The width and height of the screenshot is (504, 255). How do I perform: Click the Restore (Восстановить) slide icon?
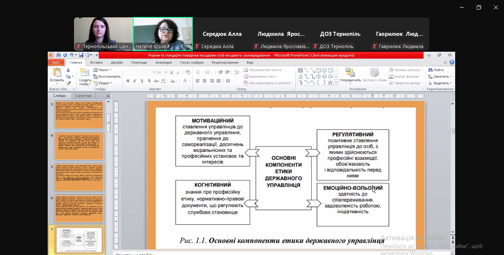(107, 76)
